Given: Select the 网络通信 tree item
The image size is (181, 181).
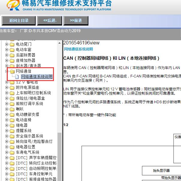Looking at the screenshot, I should (x=24, y=71).
